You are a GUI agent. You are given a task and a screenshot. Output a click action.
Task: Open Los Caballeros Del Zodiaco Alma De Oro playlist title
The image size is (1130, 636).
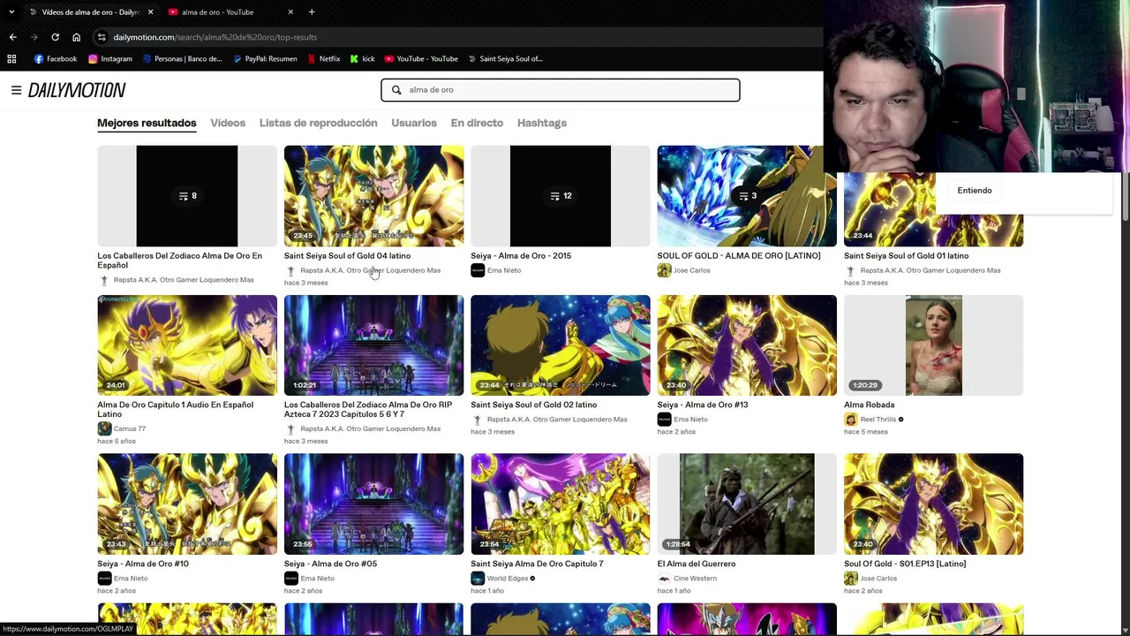[179, 261]
